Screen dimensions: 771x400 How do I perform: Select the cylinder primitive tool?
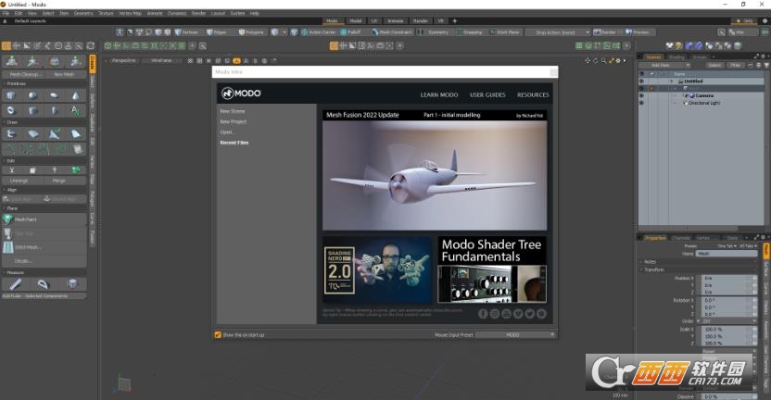pyautogui.click(x=32, y=110)
